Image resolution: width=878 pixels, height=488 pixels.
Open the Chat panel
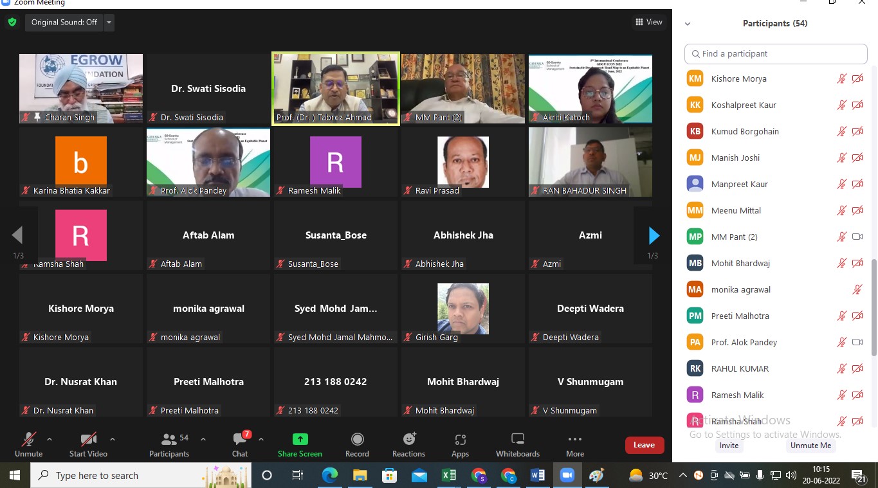point(240,440)
